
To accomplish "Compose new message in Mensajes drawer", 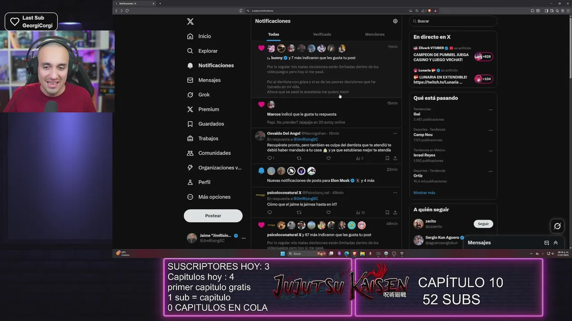I will [547, 243].
